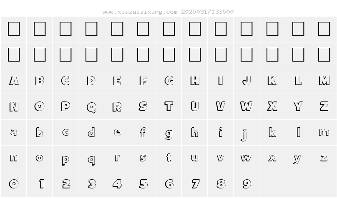
Task: Select the digit 7 glyph cell
Action: pyautogui.click(x=195, y=184)
